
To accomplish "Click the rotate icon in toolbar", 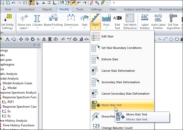I will click(33, 39).
